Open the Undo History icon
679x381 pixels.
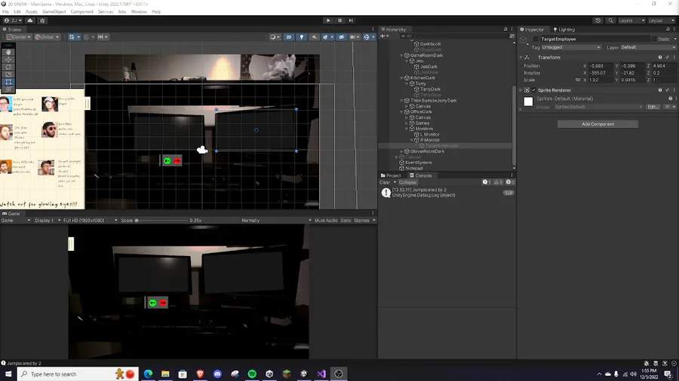(598, 20)
